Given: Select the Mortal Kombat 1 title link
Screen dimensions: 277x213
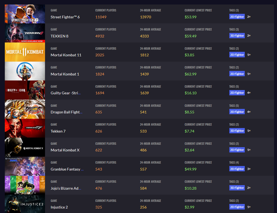Looking at the screenshot, I should 65,74.
